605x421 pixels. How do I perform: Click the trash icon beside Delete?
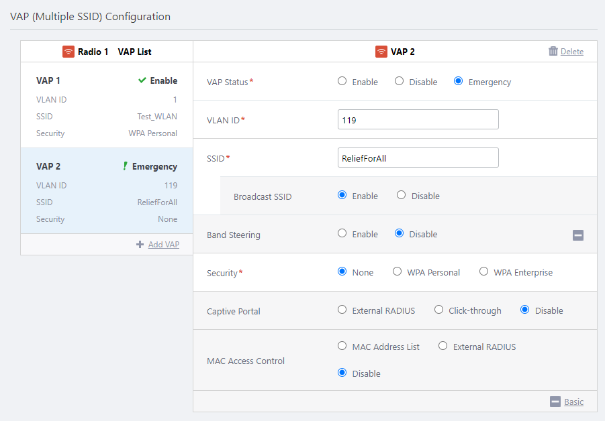(x=553, y=51)
